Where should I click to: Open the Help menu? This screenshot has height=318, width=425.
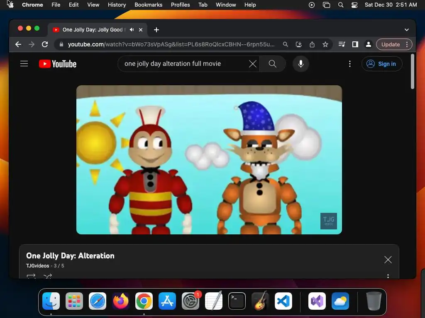pos(250,5)
